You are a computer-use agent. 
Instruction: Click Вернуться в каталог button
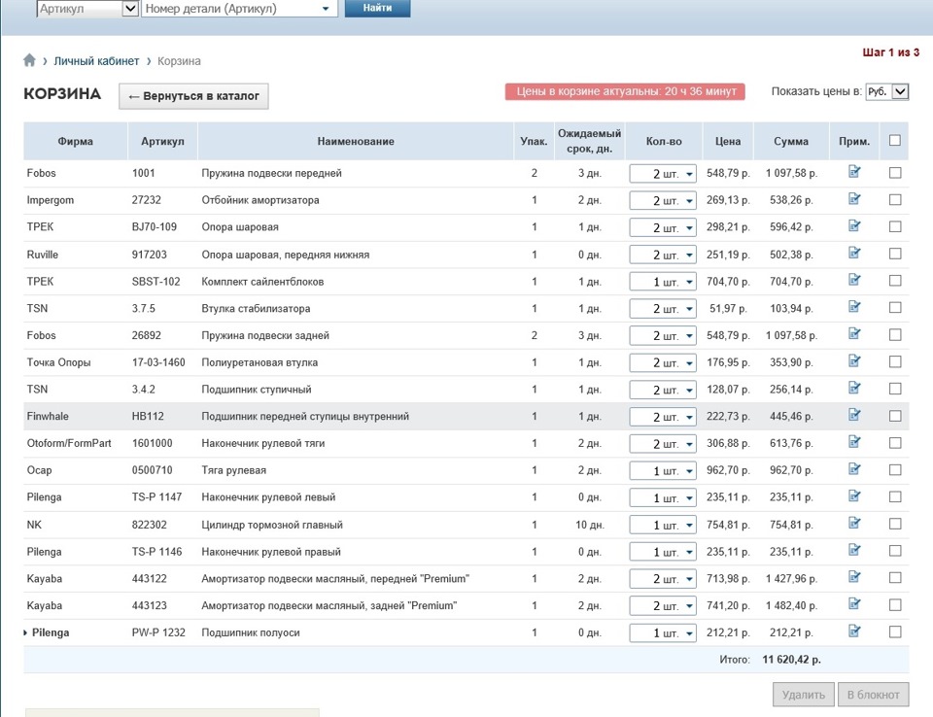click(193, 97)
